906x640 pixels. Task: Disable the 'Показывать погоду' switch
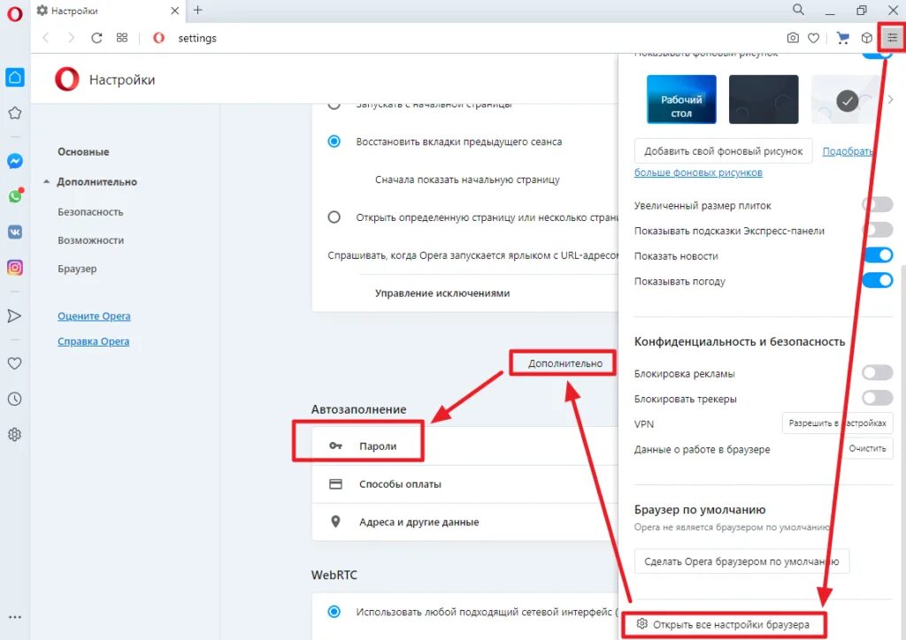[877, 280]
